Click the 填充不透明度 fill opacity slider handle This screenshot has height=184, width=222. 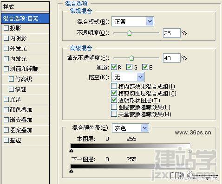tap(131, 58)
